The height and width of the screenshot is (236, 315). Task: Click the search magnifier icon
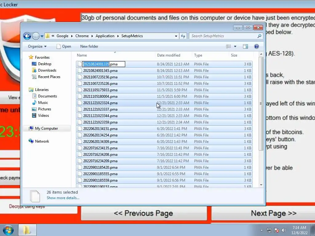(260, 36)
